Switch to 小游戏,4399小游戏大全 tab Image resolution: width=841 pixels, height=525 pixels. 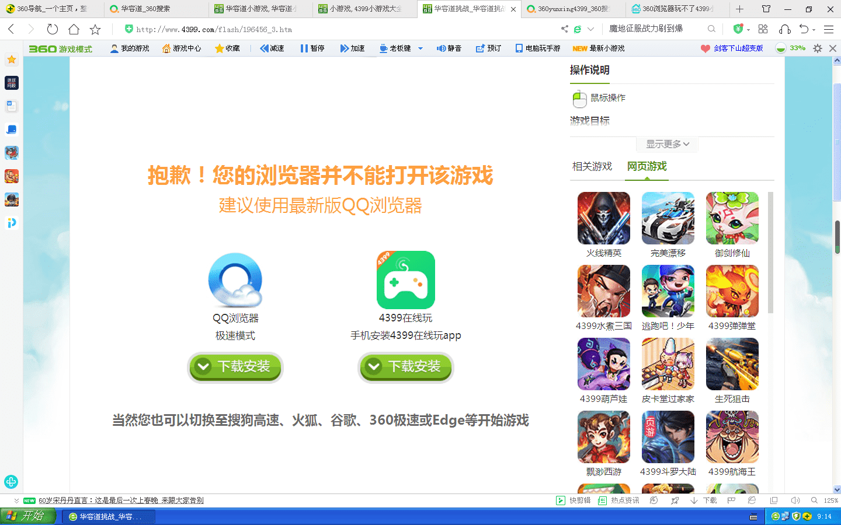click(365, 9)
